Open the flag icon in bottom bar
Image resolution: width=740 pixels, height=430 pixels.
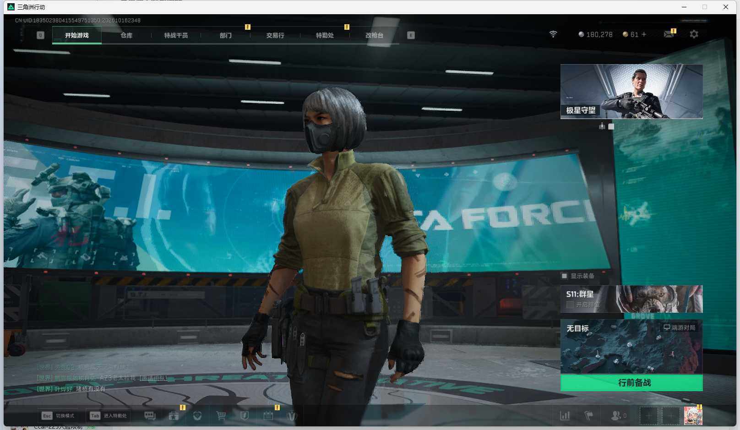coord(589,416)
